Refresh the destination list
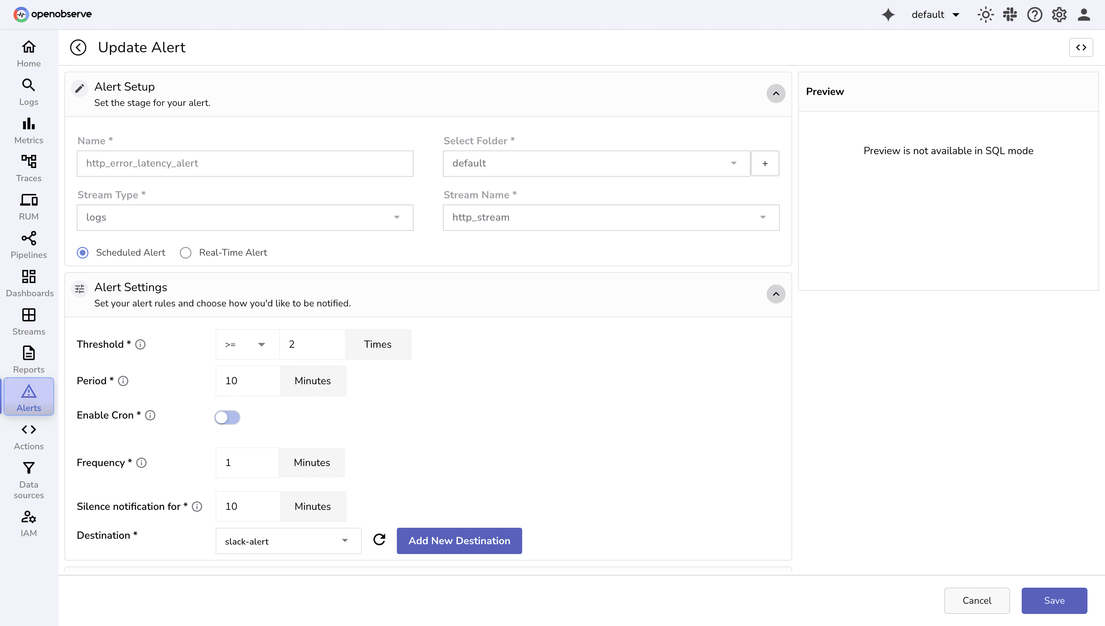This screenshot has height=626, width=1105. click(x=379, y=539)
